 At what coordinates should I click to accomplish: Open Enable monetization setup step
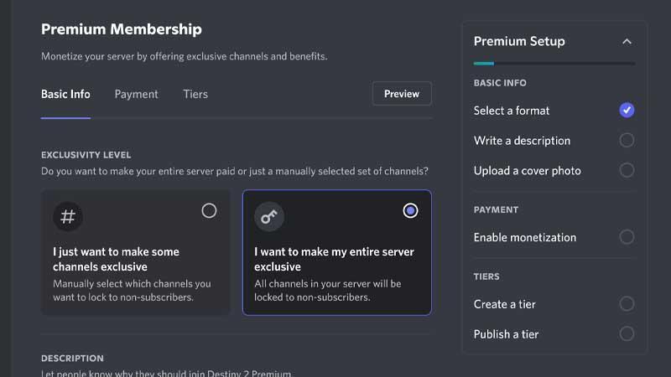point(554,237)
